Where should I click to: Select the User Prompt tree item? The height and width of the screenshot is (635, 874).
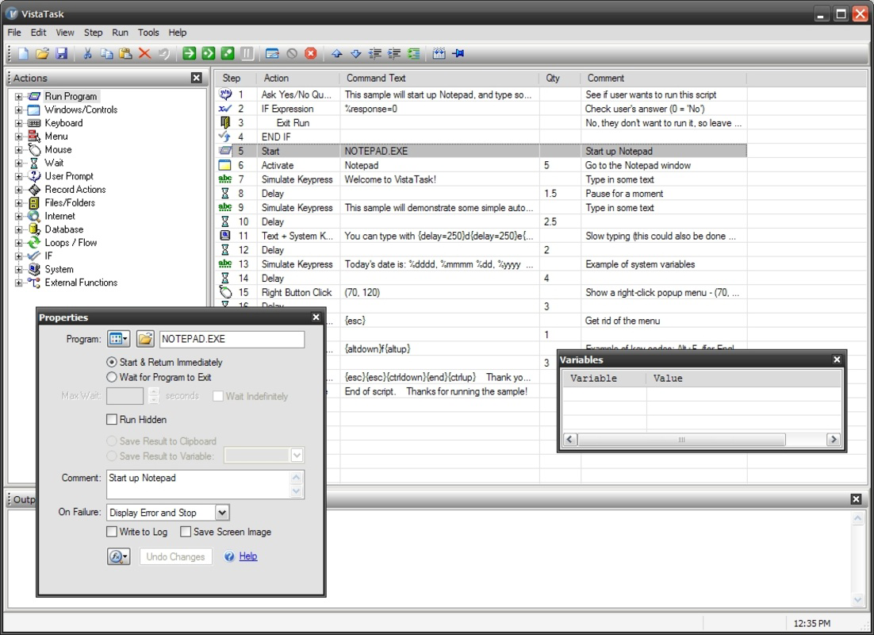69,176
